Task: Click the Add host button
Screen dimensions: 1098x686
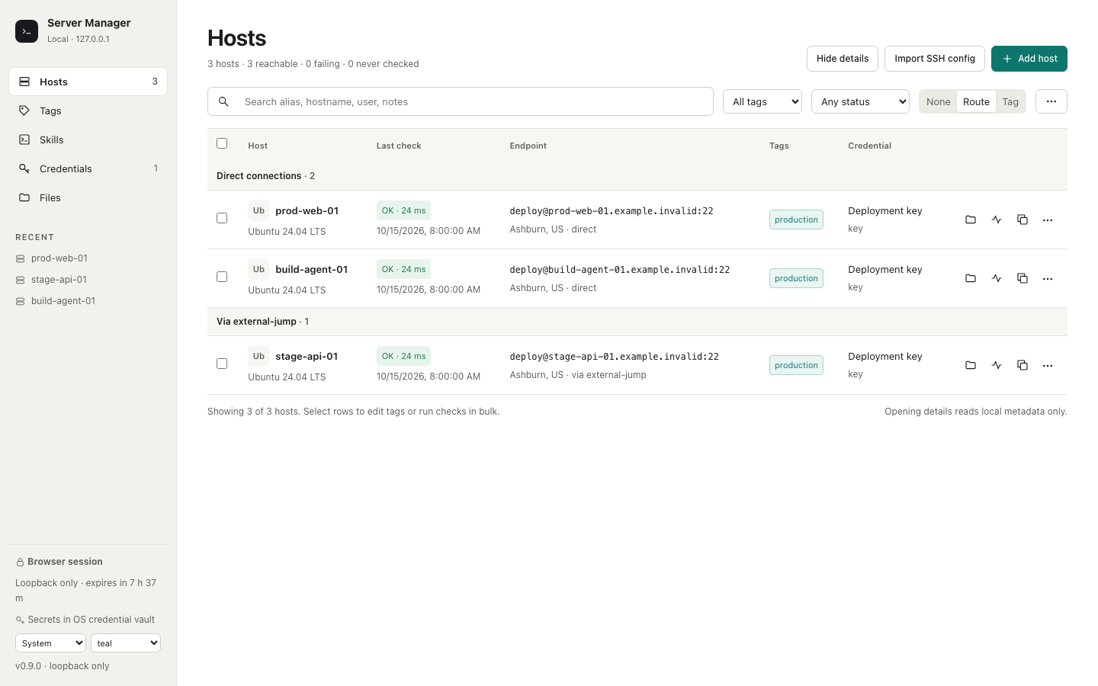Action: click(1029, 59)
